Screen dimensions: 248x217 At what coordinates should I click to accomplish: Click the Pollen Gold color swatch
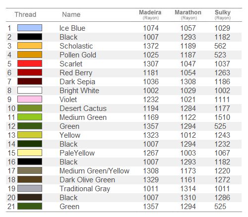30,54
